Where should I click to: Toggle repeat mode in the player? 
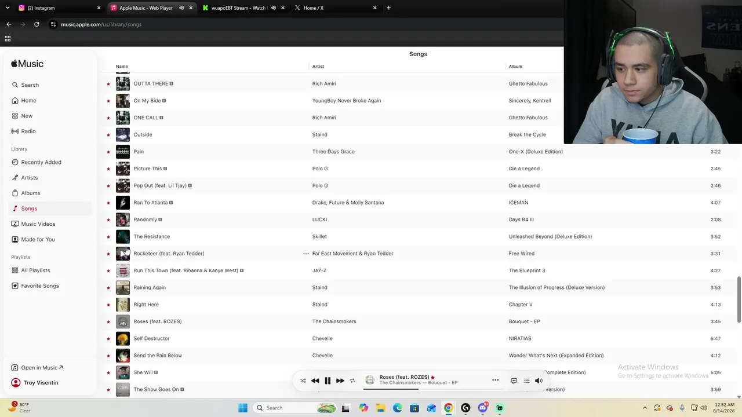coord(352,381)
